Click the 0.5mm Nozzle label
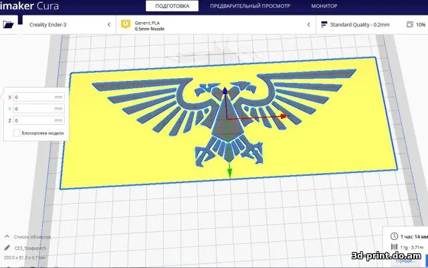The image size is (428, 268). [149, 29]
